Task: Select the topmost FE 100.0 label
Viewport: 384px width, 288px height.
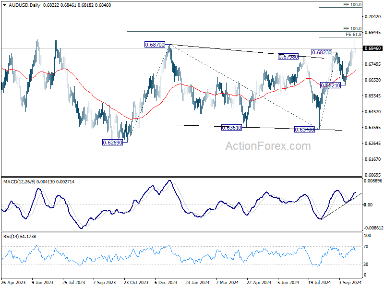Action: [352, 5]
